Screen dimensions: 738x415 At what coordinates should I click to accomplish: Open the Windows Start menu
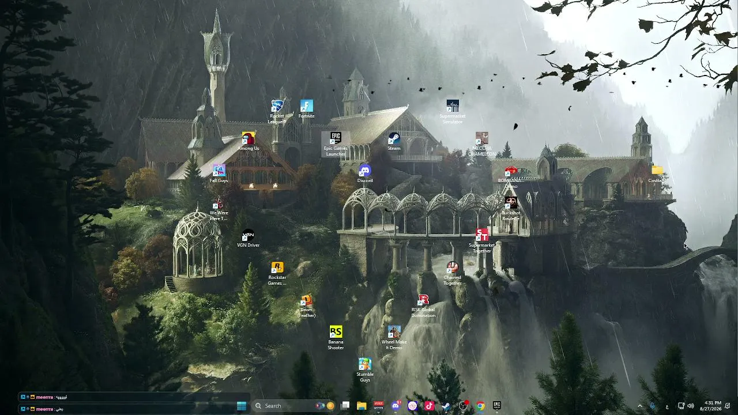242,406
